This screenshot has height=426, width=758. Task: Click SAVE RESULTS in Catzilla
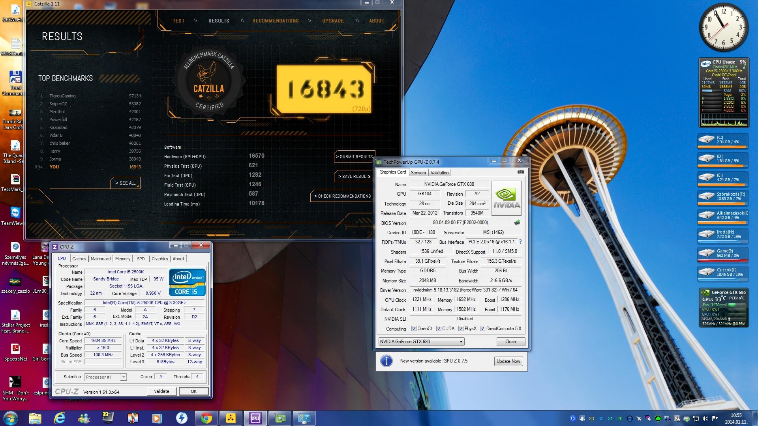(354, 176)
